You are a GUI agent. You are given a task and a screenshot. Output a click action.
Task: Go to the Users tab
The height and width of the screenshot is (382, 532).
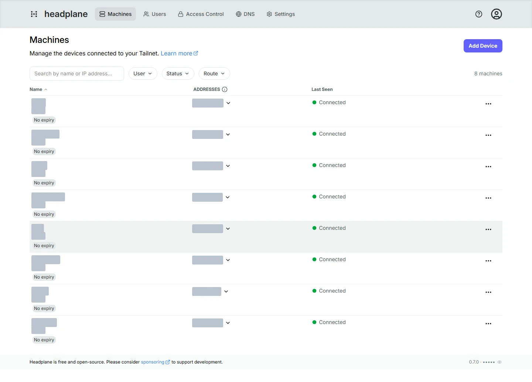(155, 14)
